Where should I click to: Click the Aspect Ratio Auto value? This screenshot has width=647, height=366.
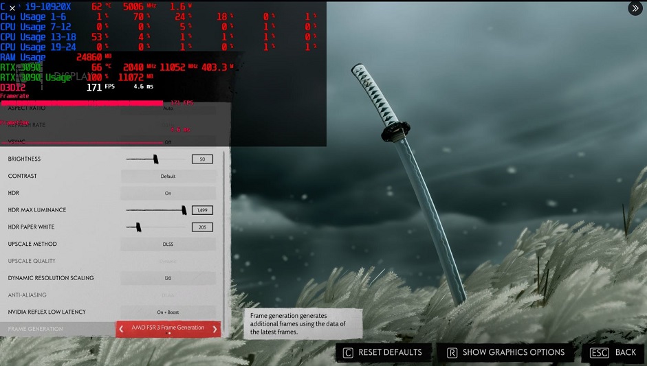tap(168, 108)
